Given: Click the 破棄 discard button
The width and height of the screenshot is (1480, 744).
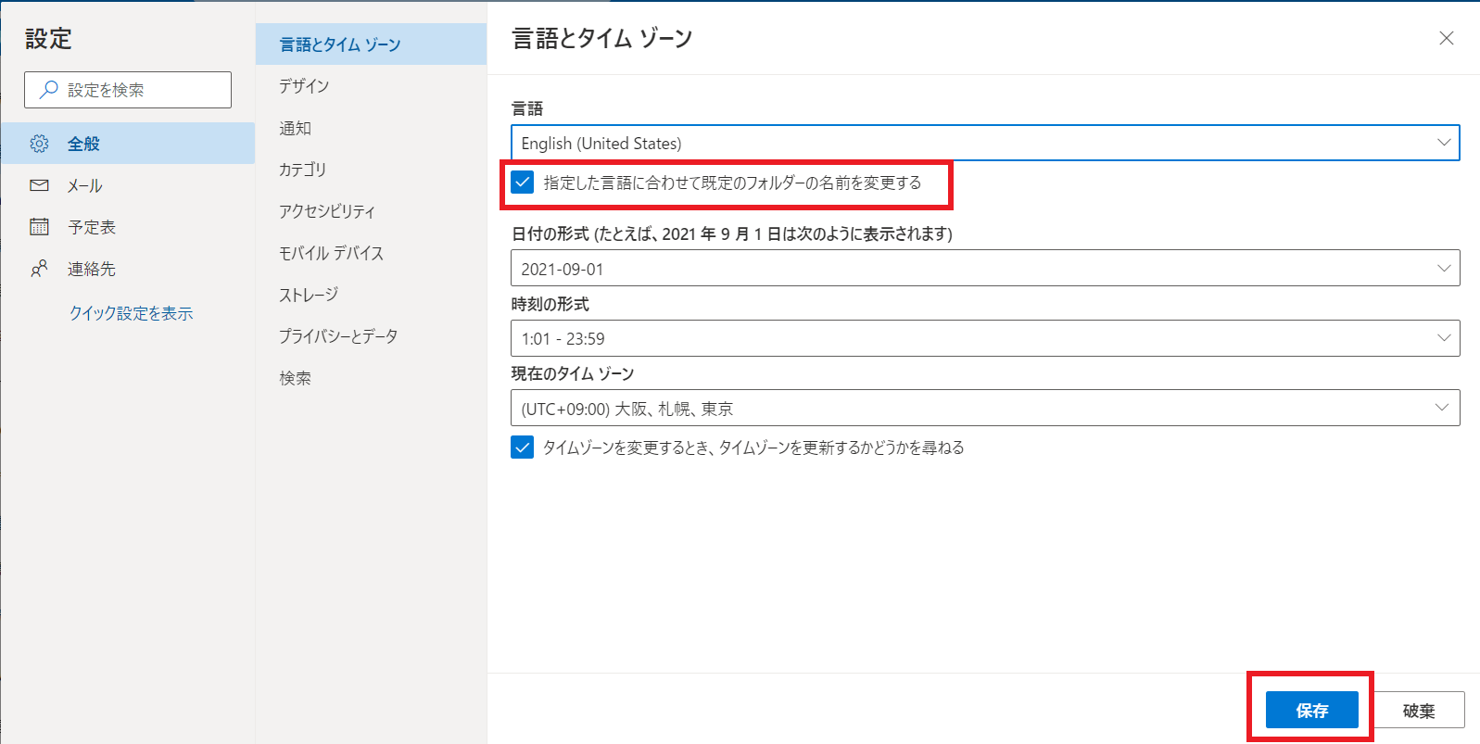Looking at the screenshot, I should click(1418, 711).
